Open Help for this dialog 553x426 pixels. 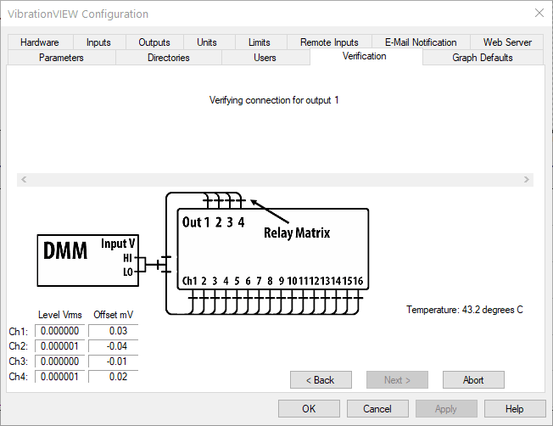[515, 409]
